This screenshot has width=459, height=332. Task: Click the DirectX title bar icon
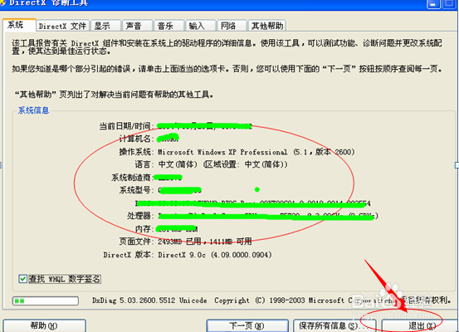coord(2,3)
